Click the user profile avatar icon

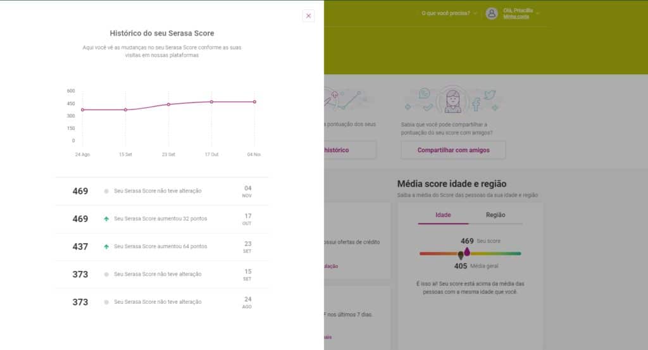pos(491,14)
